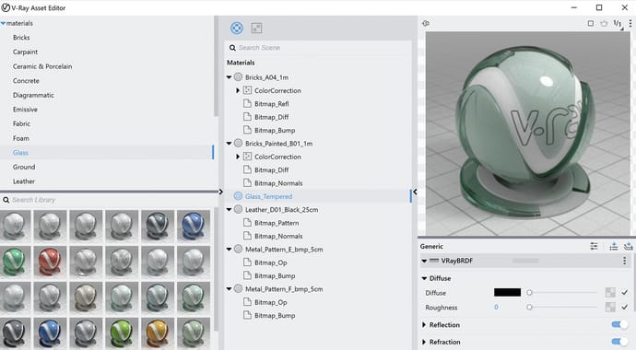Expand the Reflection section
The image size is (636, 350).
424,324
